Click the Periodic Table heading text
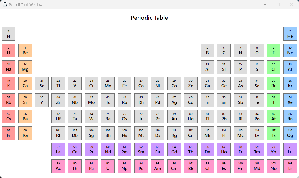This screenshot has height=178, width=299. (x=149, y=18)
